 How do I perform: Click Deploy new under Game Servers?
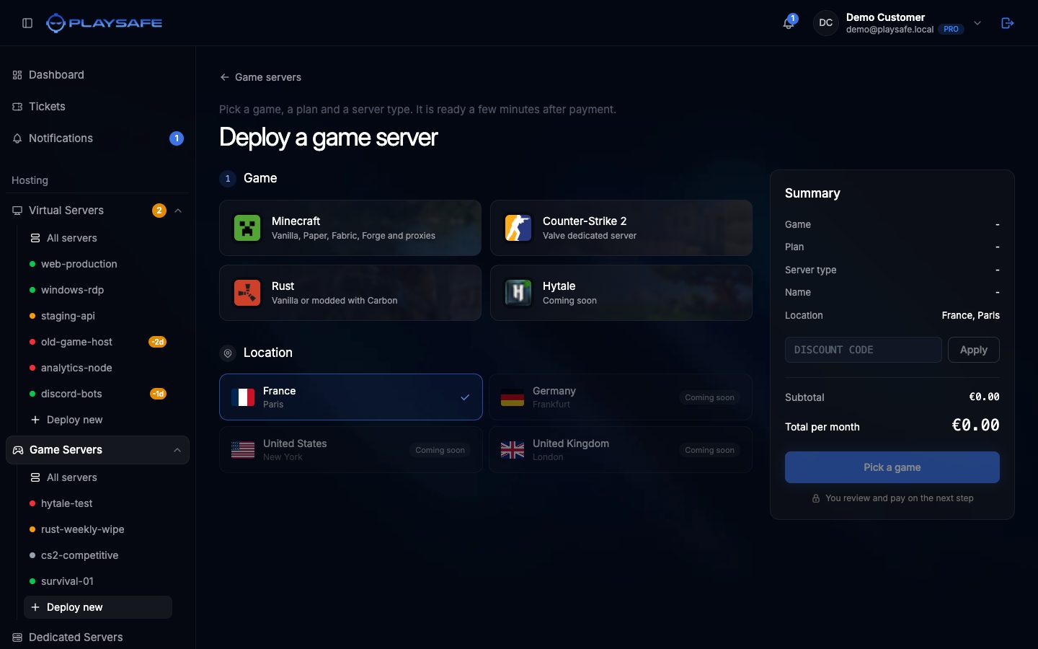point(98,607)
